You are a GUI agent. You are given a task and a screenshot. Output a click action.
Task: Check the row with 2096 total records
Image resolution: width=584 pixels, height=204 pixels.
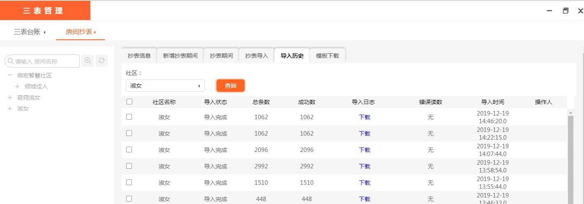pyautogui.click(x=129, y=150)
